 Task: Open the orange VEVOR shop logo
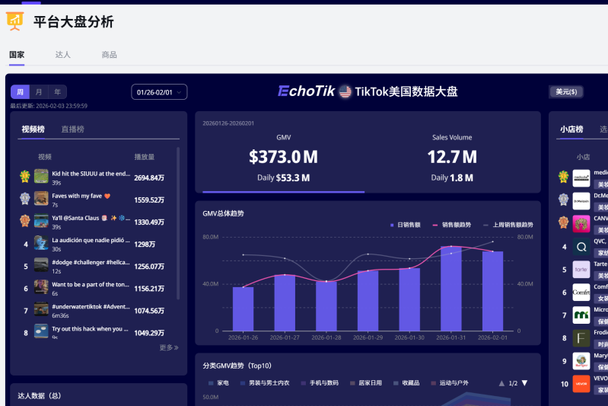point(581,384)
